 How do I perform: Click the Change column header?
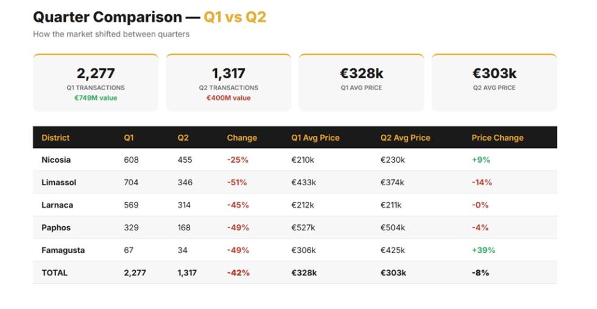(x=242, y=138)
